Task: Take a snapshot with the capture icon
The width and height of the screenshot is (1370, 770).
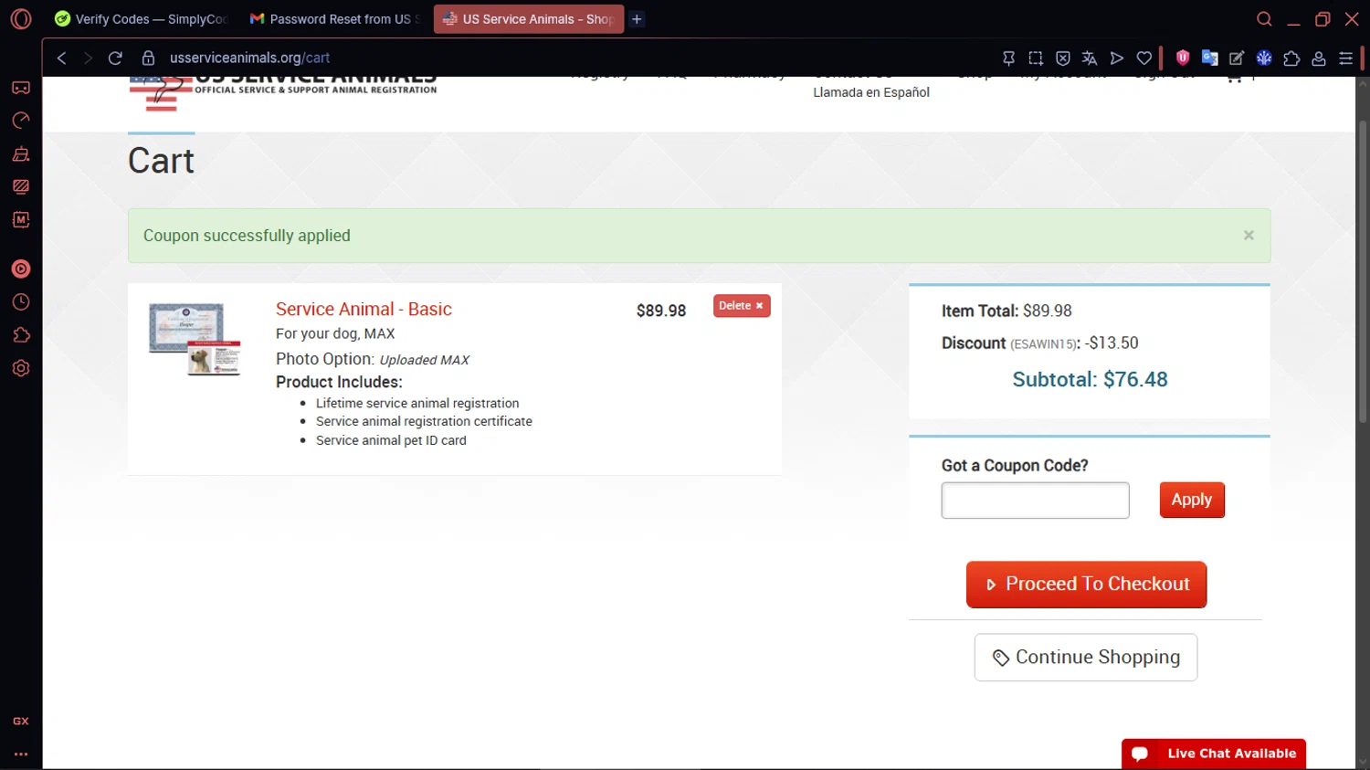Action: pyautogui.click(x=1036, y=58)
